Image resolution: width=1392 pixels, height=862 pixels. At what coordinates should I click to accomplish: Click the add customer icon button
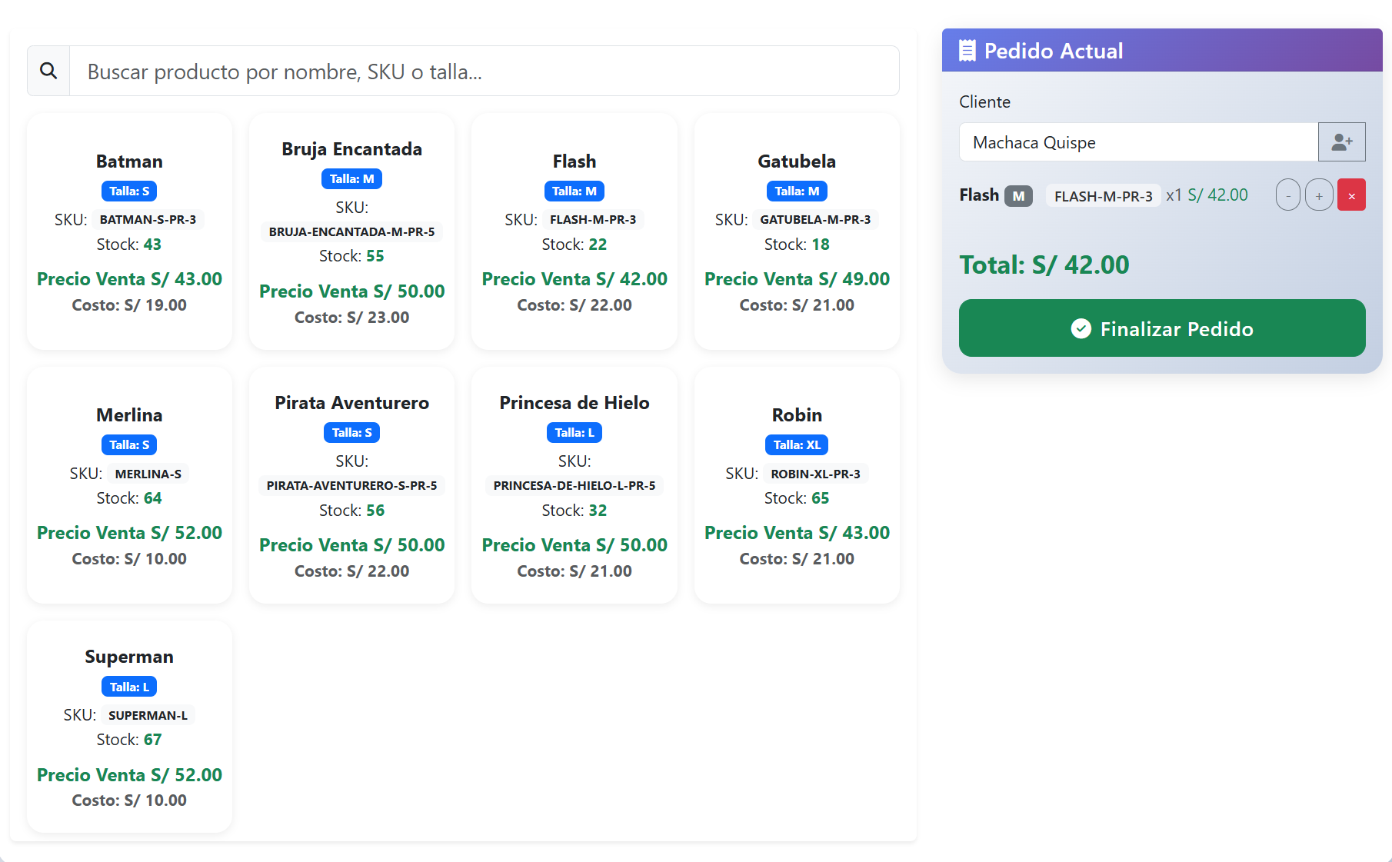pyautogui.click(x=1341, y=142)
